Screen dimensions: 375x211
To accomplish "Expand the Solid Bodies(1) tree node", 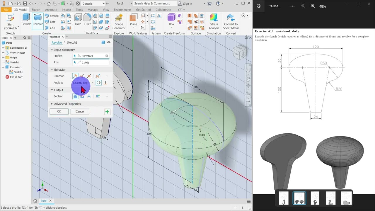I will (3, 48).
